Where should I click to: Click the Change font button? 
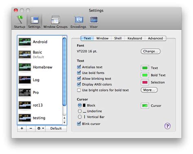point(151,51)
